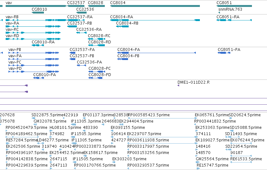Select EST GM32078.5prime
267x170 pixels.
(50, 121)
